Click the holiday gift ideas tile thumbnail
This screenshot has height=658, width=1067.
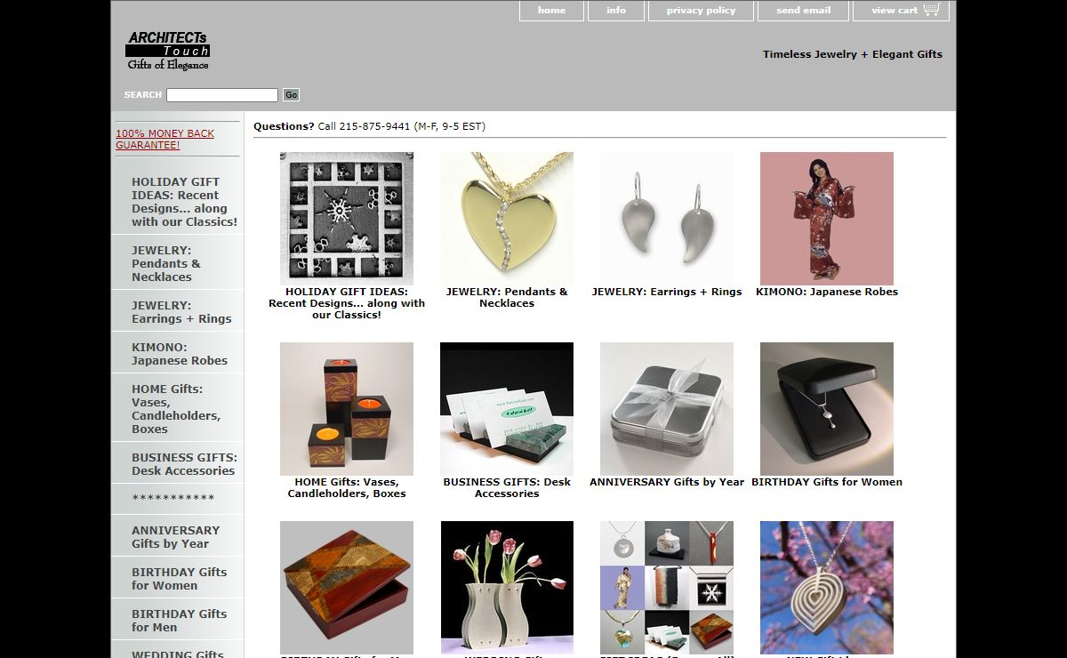(x=347, y=219)
